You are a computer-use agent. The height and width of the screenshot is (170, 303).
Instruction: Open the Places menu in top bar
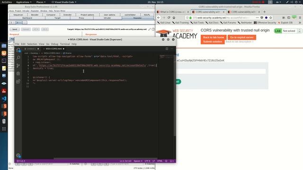[41, 2]
